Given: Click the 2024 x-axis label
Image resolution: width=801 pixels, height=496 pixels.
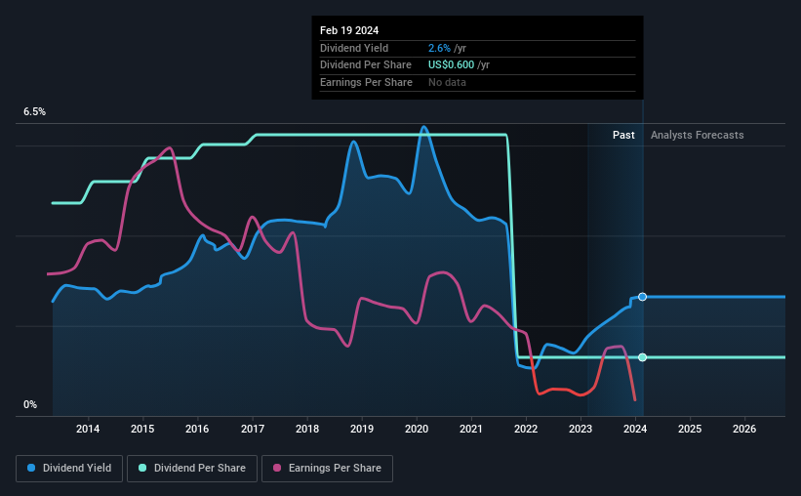Looking at the screenshot, I should [635, 429].
